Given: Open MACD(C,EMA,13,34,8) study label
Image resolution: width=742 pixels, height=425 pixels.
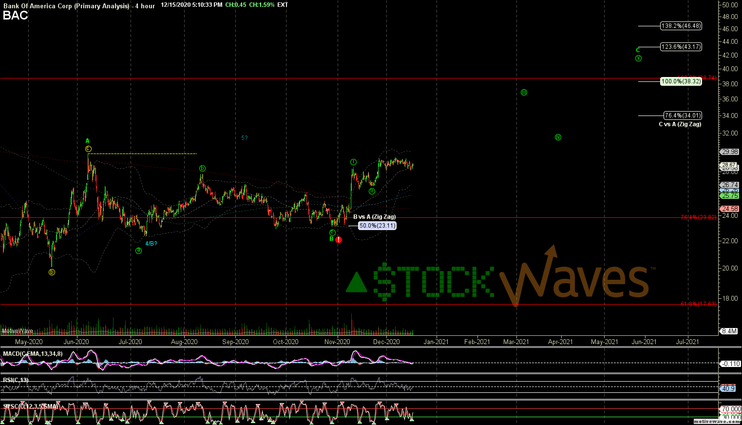Looking at the screenshot, I should tap(33, 353).
